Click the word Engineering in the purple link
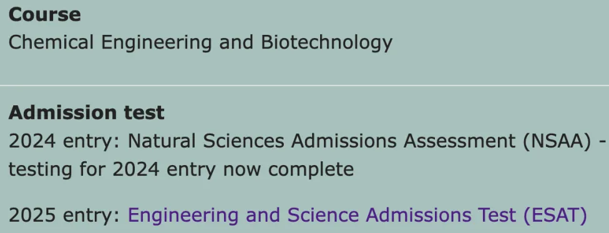The image size is (609, 233). pyautogui.click(x=183, y=216)
